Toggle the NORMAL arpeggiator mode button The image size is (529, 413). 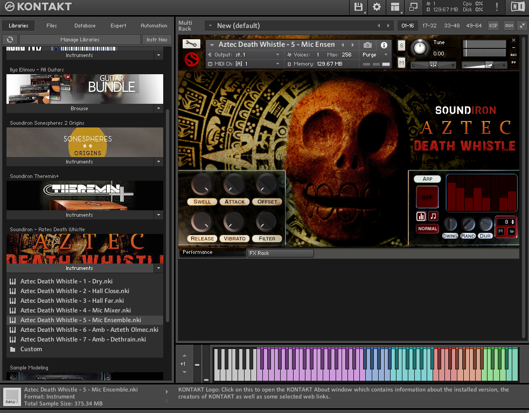click(x=427, y=229)
